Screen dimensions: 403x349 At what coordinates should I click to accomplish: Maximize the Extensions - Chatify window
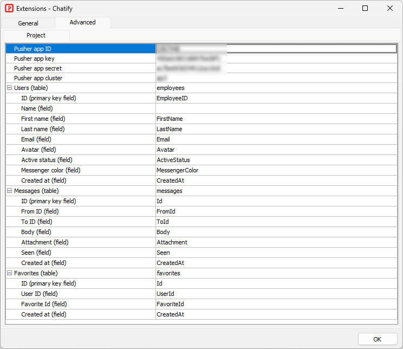[365, 8]
